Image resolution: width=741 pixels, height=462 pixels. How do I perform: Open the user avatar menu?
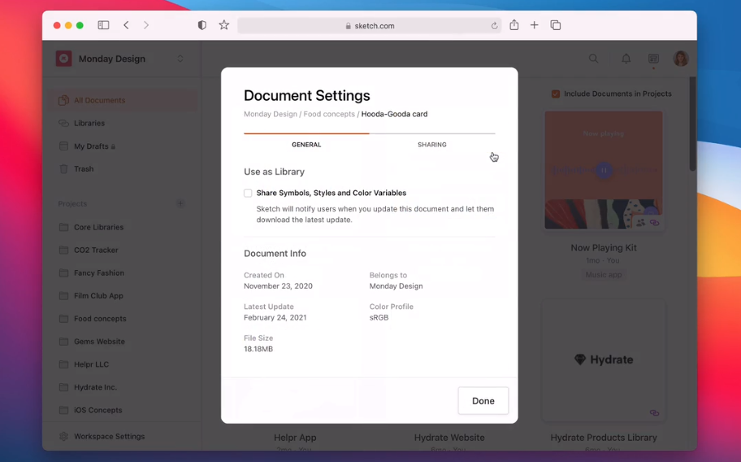point(681,59)
